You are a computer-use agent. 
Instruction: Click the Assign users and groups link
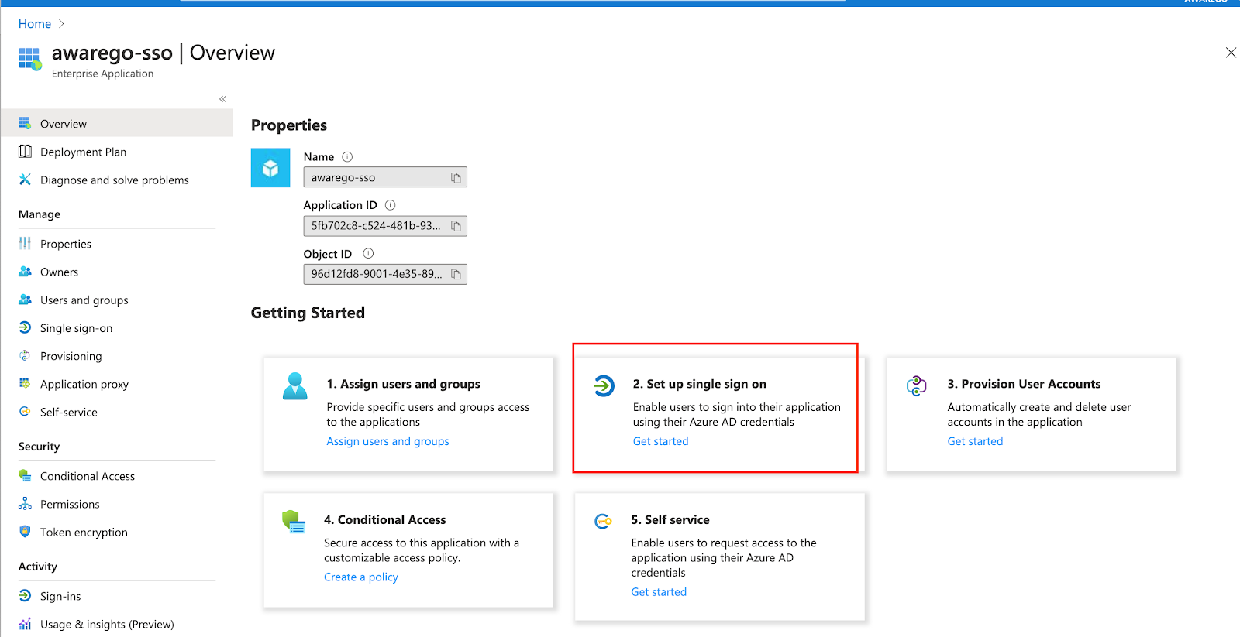[387, 441]
